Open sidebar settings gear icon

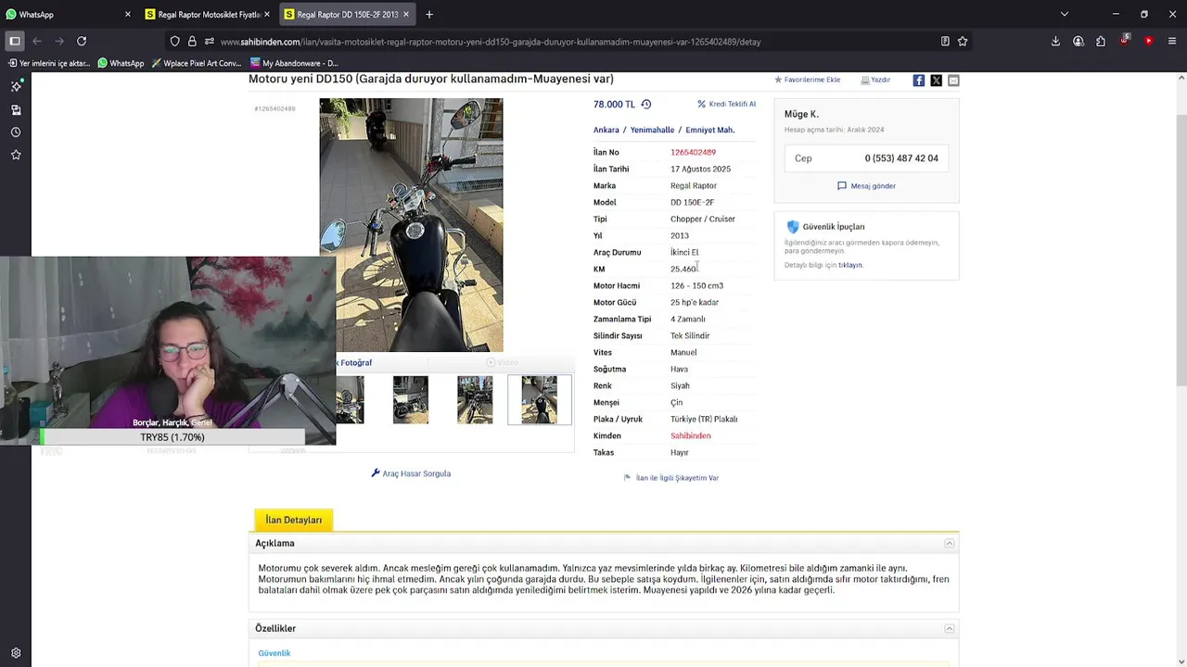pos(16,652)
